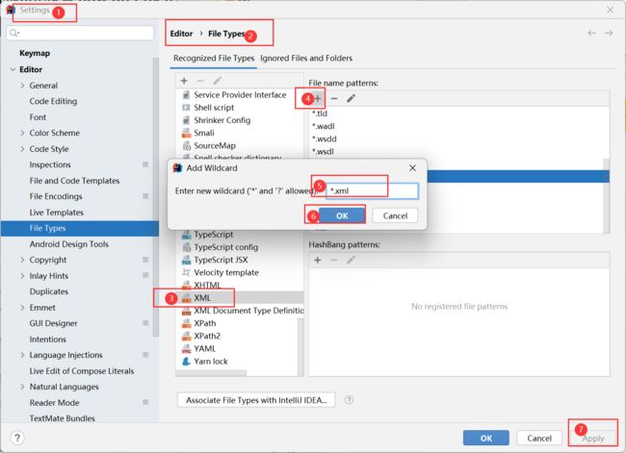Click the Inlay Hints project-level icon
Image resolution: width=626 pixels, height=453 pixels.
point(145,275)
